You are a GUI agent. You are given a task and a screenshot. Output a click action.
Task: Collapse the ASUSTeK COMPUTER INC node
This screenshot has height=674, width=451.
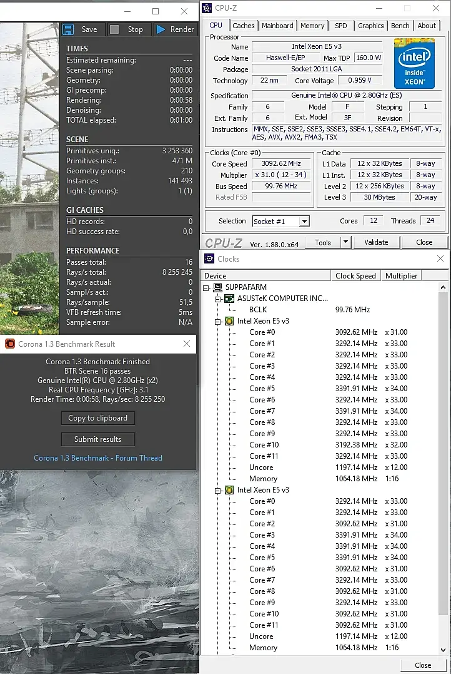217,299
